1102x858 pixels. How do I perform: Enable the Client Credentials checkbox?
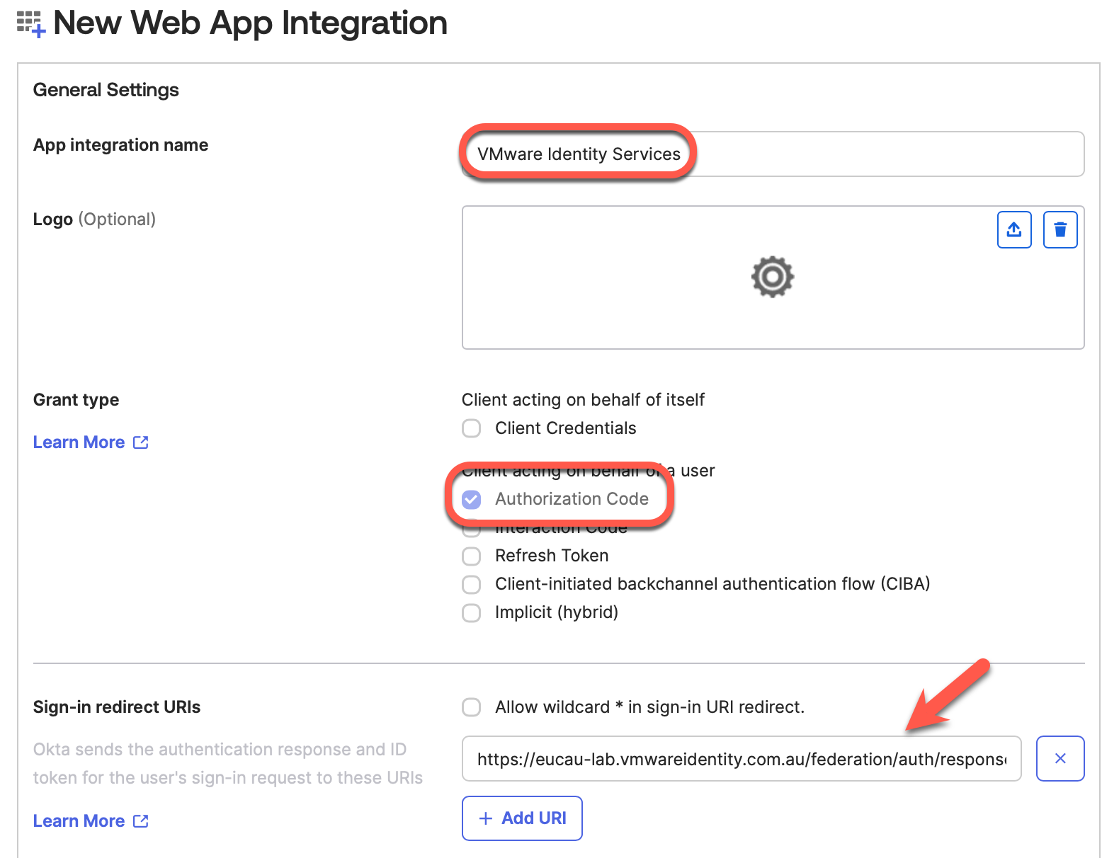(x=471, y=428)
